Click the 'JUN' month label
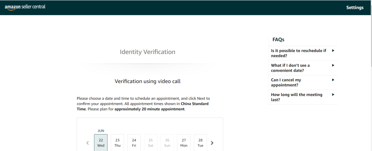The width and height of the screenshot is (372, 151). point(101,131)
